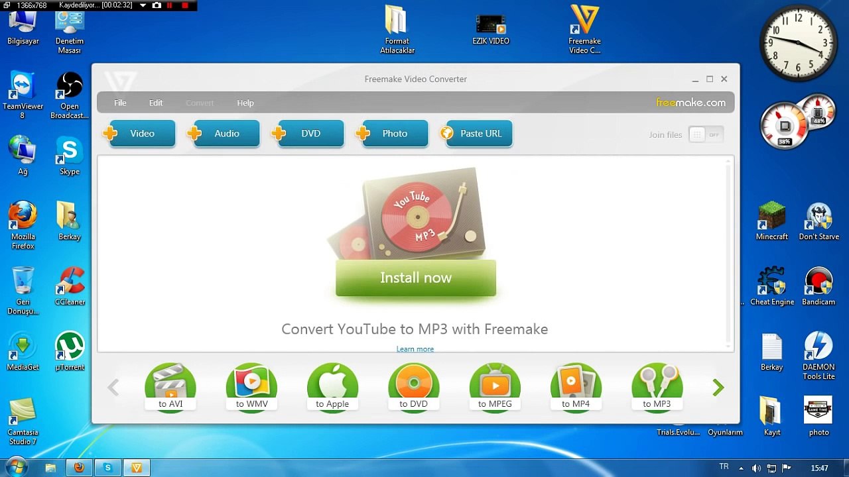Toggle the Join files switch
This screenshot has width=849, height=477.
(x=706, y=134)
